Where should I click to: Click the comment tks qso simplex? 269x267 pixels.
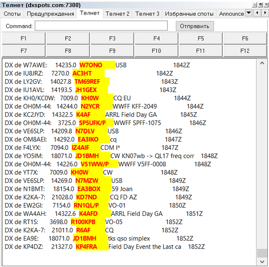click(129, 239)
